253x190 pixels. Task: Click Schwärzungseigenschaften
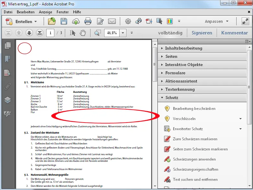pos(195,169)
